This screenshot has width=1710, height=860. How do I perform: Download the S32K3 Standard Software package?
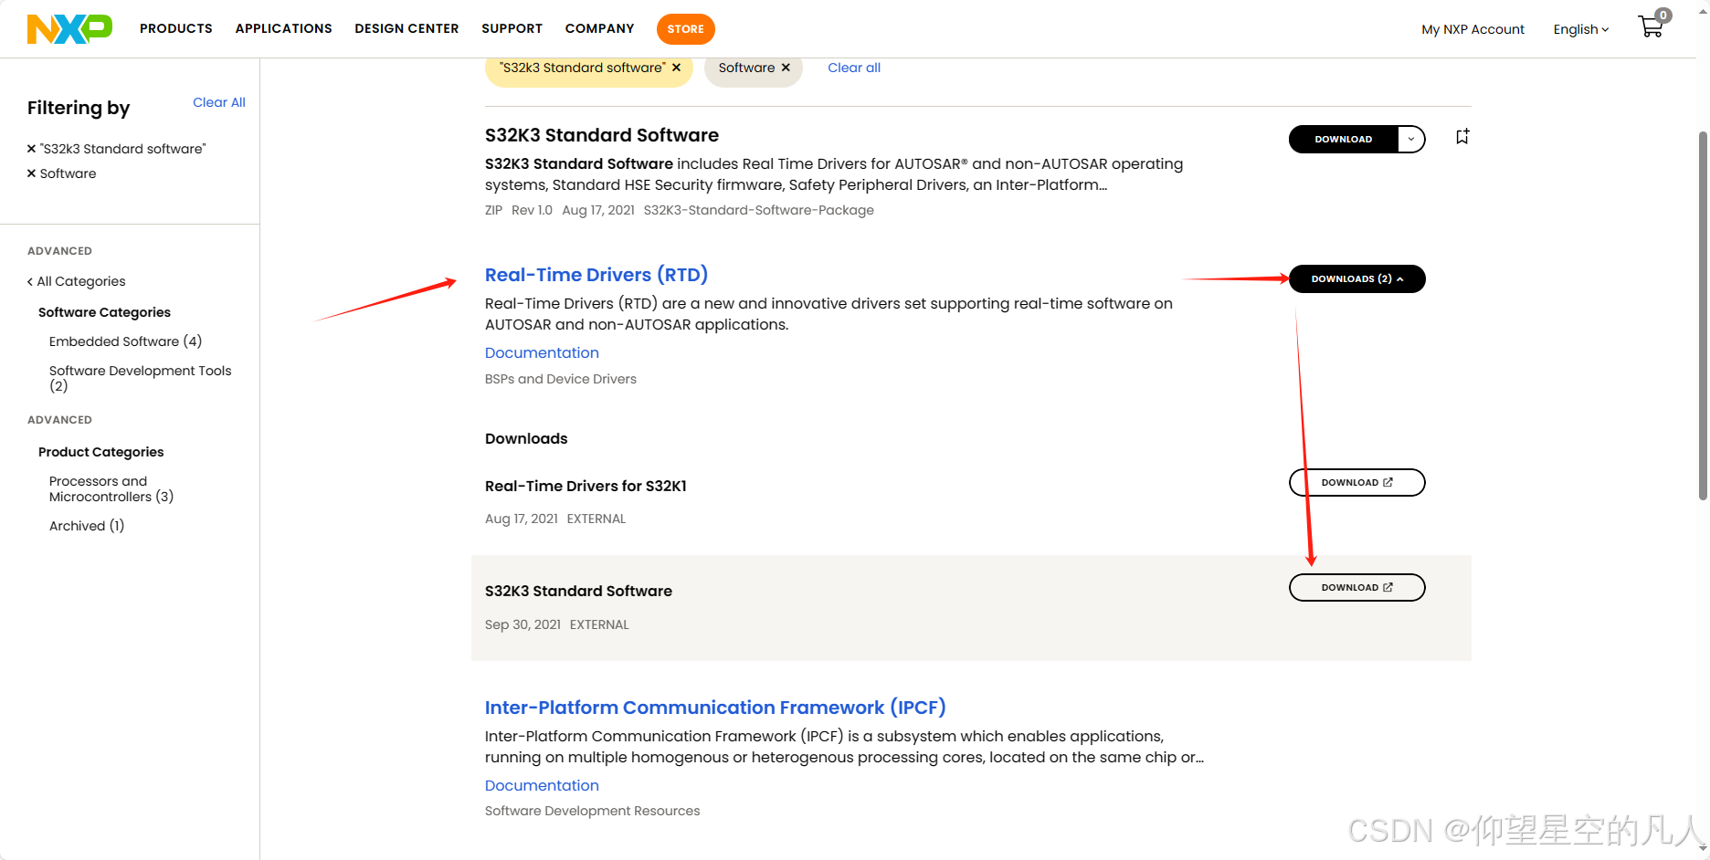[x=1343, y=139]
